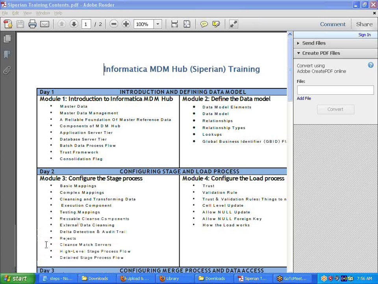Click the Create PDF online toolbar icon
Screen dimensions: 378x284
8,24
